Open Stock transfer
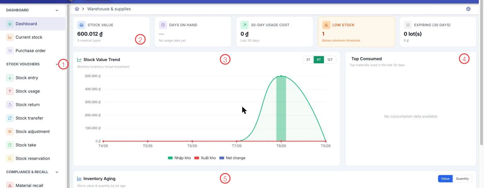Viewport: 484px width, 188px height. coord(33,118)
